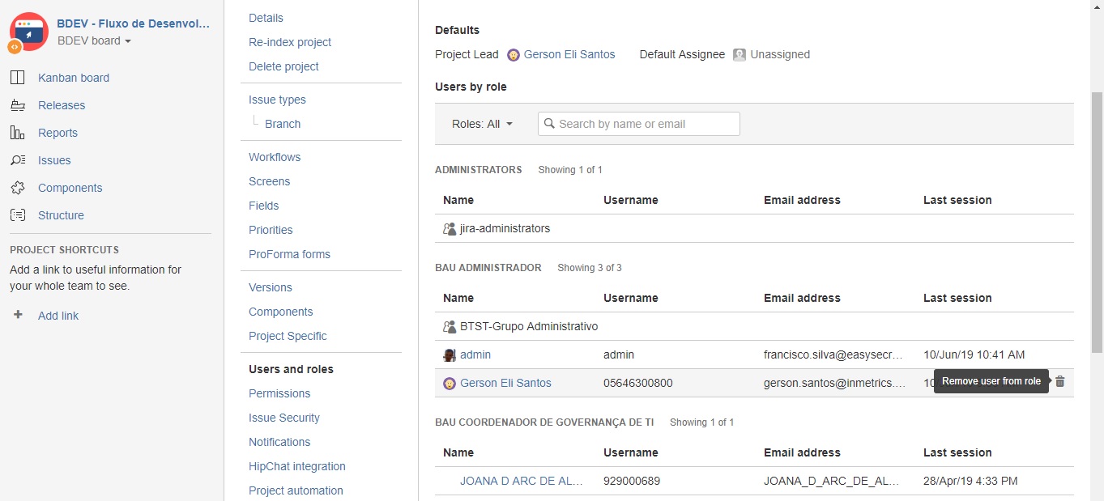Viewport: 1104px width, 501px height.
Task: Open Permissions settings
Action: (279, 393)
